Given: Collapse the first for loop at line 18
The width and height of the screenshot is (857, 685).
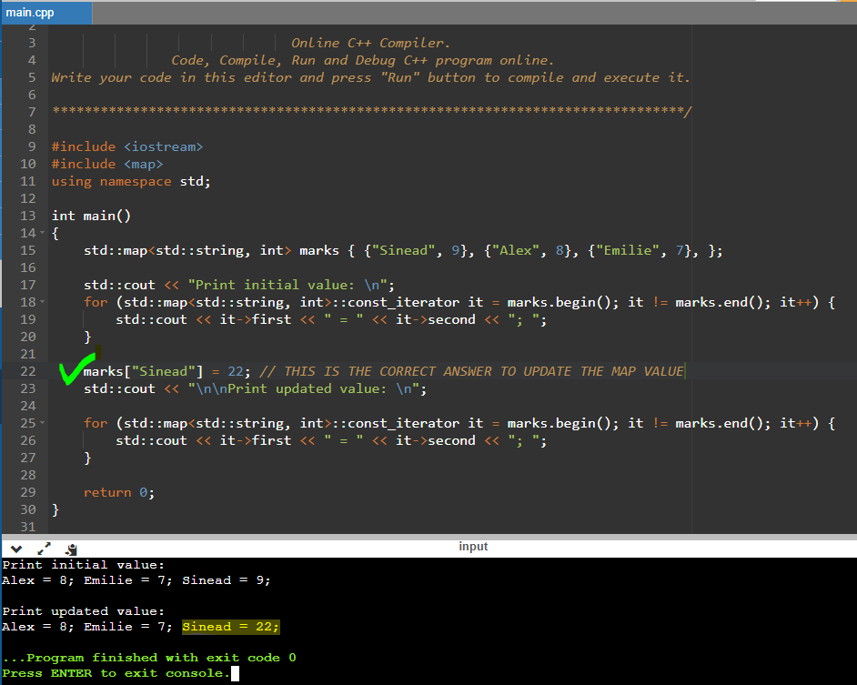Looking at the screenshot, I should [40, 302].
